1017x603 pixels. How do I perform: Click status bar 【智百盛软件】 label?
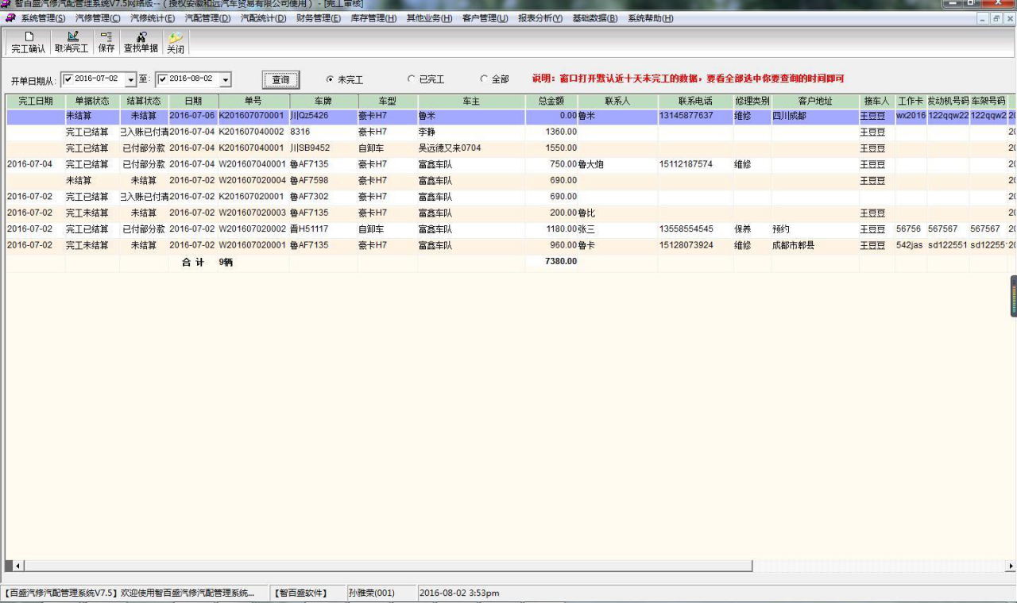pyautogui.click(x=301, y=593)
